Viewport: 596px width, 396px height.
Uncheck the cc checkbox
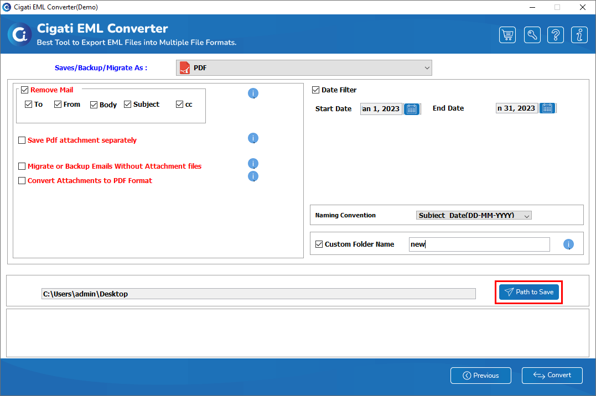(180, 104)
